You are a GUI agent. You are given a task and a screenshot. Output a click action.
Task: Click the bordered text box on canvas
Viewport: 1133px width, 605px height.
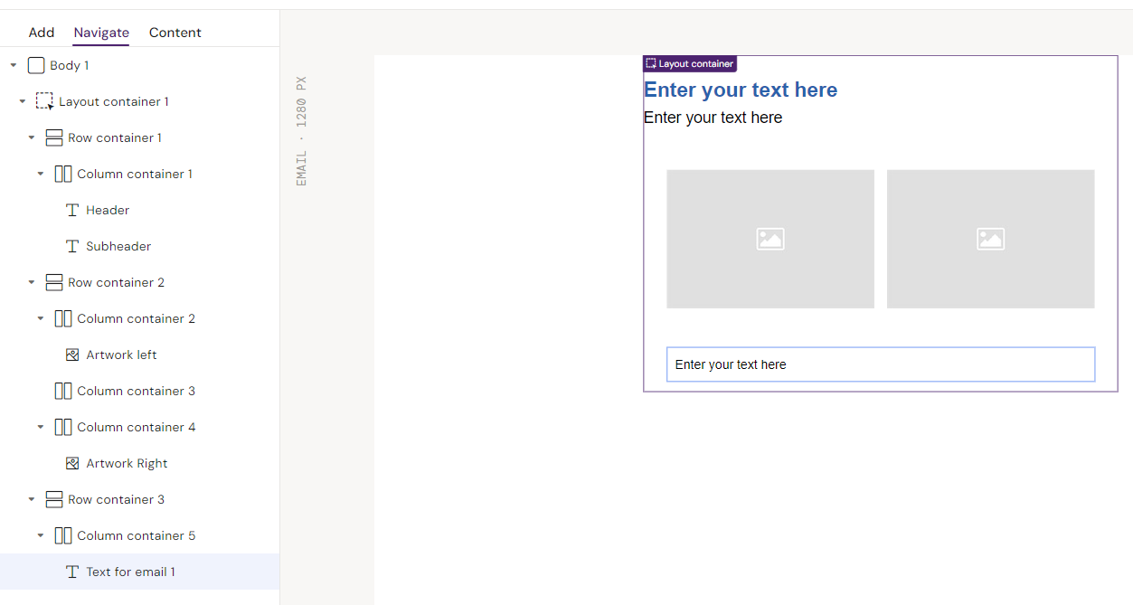click(880, 364)
